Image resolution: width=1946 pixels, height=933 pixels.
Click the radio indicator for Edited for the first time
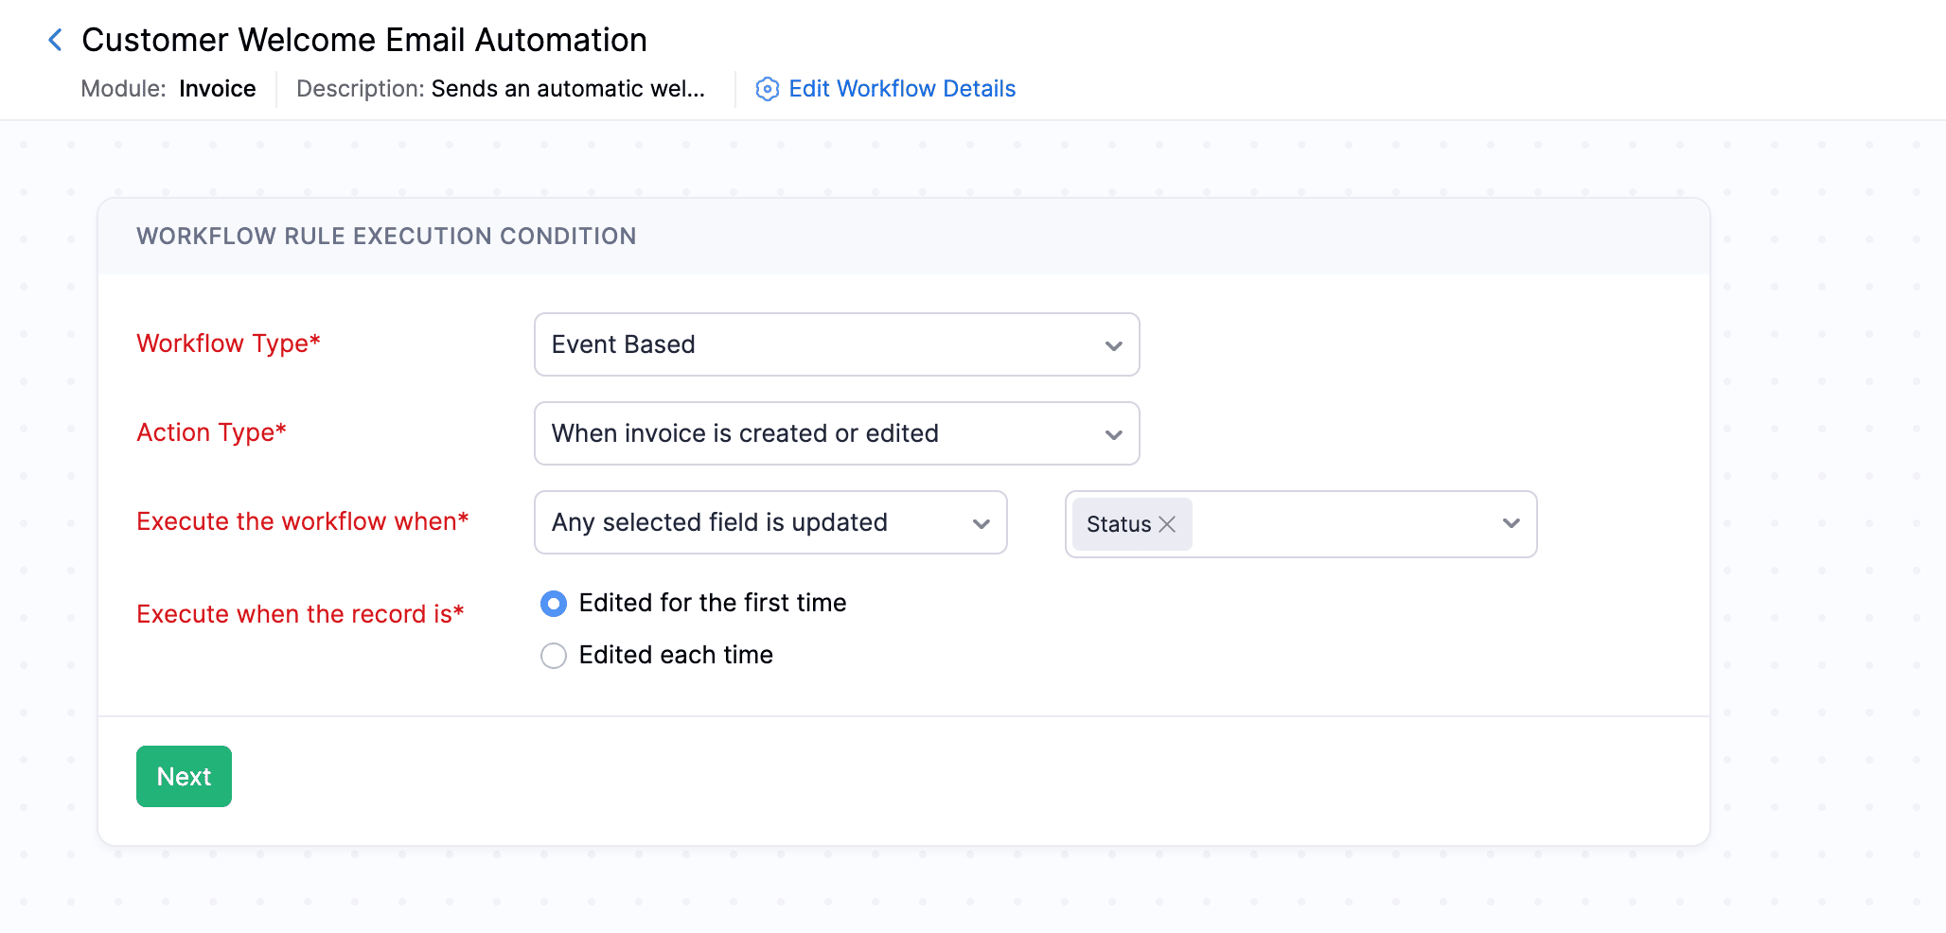click(x=554, y=603)
